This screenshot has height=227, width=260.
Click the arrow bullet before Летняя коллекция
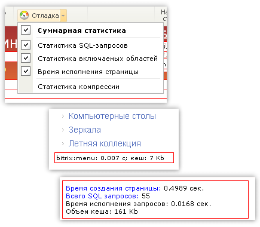(63, 143)
